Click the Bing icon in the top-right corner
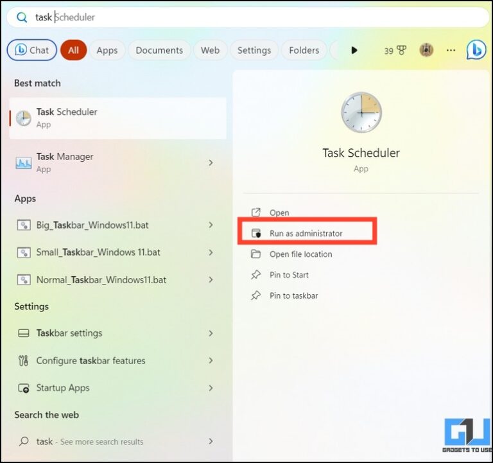Viewport: 493px width, 463px height. 476,49
